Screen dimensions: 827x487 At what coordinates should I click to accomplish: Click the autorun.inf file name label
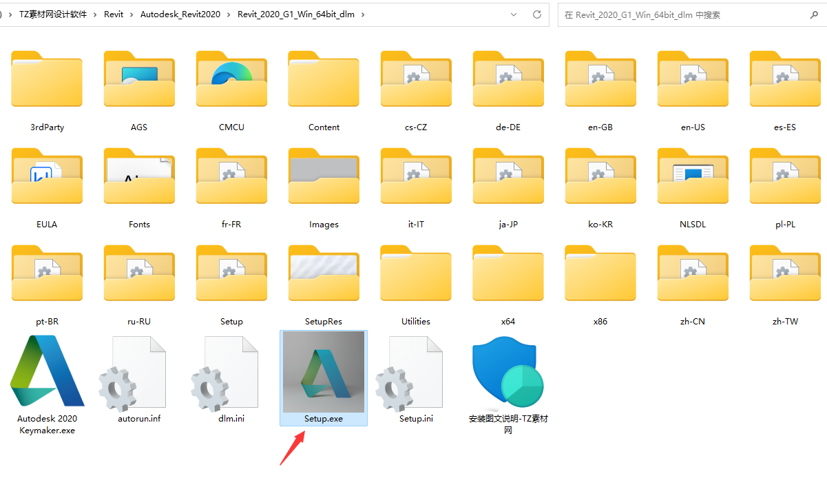click(x=139, y=419)
